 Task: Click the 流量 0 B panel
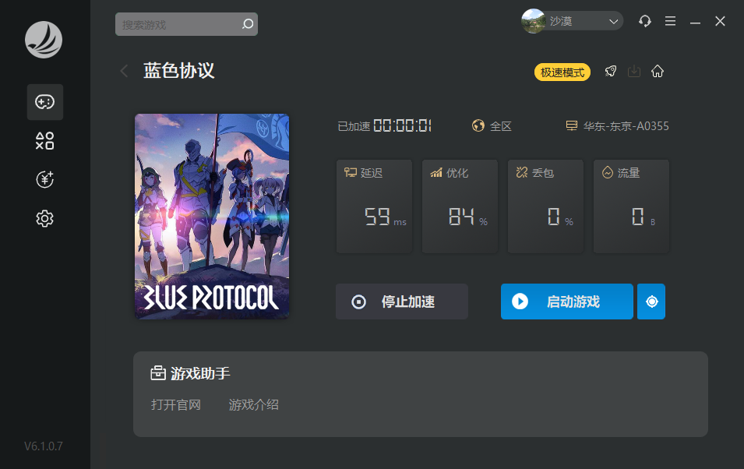(631, 206)
